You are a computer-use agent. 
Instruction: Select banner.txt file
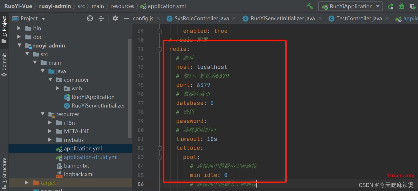click(x=77, y=166)
